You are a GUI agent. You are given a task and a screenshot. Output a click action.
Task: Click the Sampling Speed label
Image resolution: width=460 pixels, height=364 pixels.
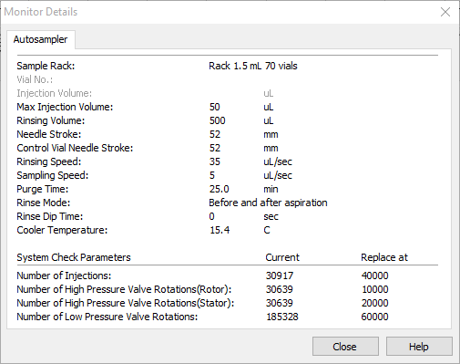click(x=53, y=175)
